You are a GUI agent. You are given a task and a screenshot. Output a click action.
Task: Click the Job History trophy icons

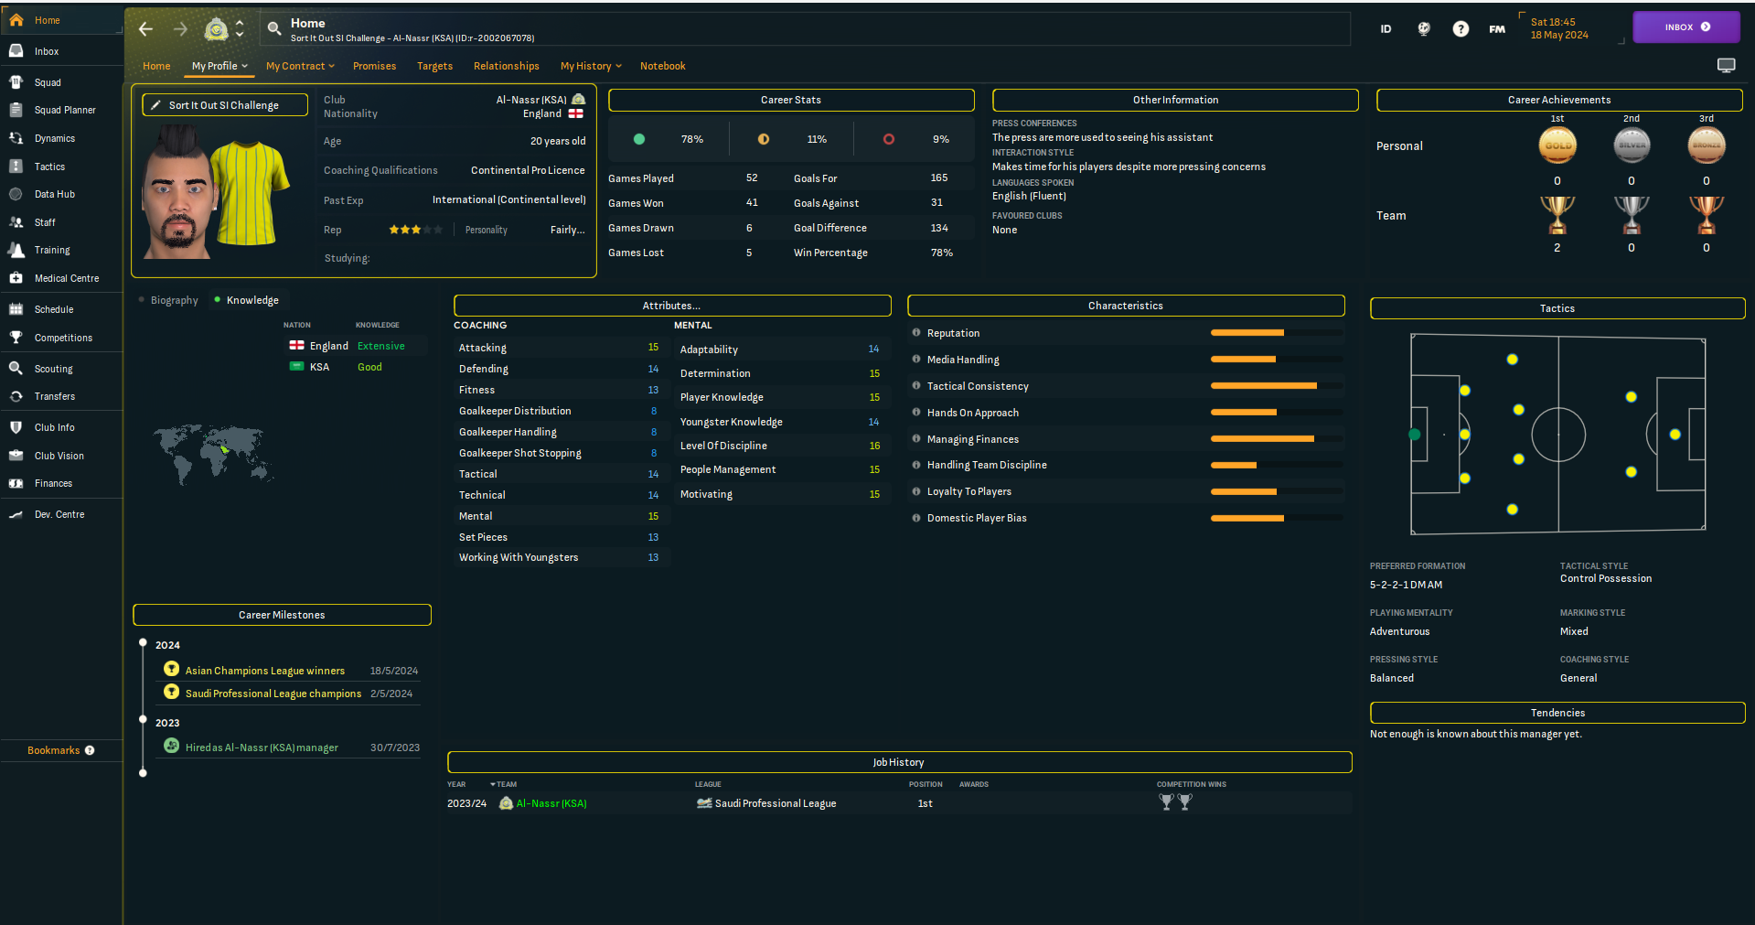pyautogui.click(x=1175, y=802)
